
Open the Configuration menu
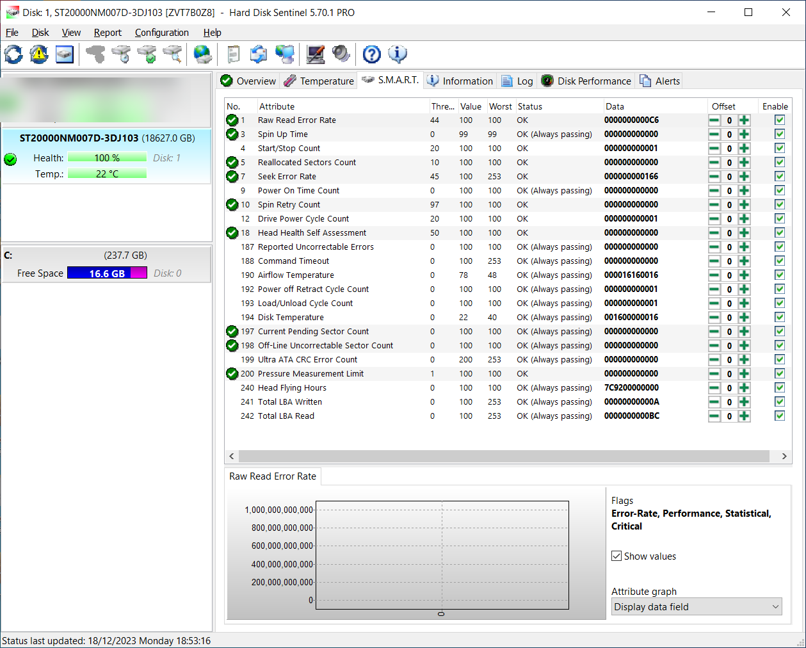pyautogui.click(x=161, y=33)
